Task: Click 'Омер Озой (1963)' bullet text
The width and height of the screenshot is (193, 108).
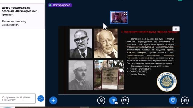Action: (138, 71)
